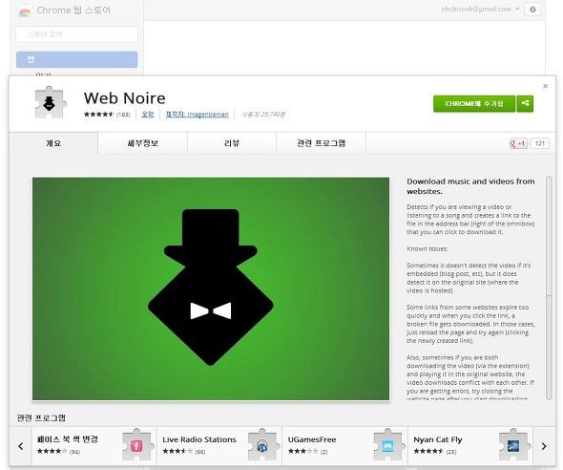This screenshot has height=470, width=563.
Task: Open the account email dropdown
Action: 480,9
